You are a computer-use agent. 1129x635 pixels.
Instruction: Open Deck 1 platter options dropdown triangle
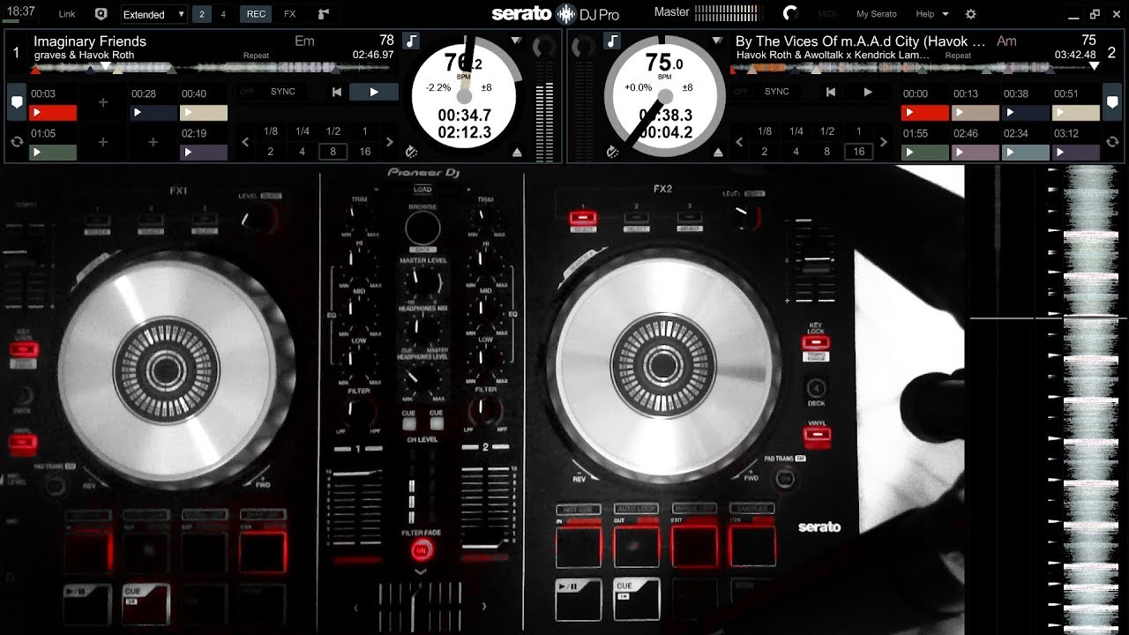click(516, 41)
